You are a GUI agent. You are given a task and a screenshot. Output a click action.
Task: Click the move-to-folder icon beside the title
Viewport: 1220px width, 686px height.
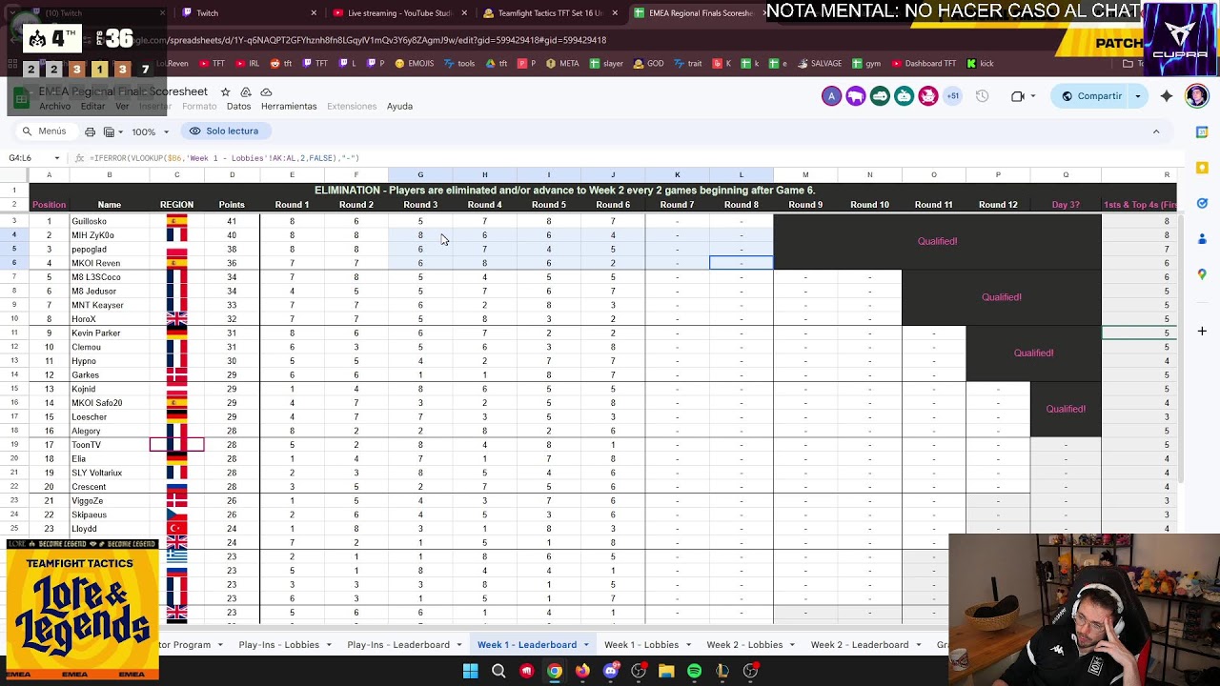pos(246,91)
